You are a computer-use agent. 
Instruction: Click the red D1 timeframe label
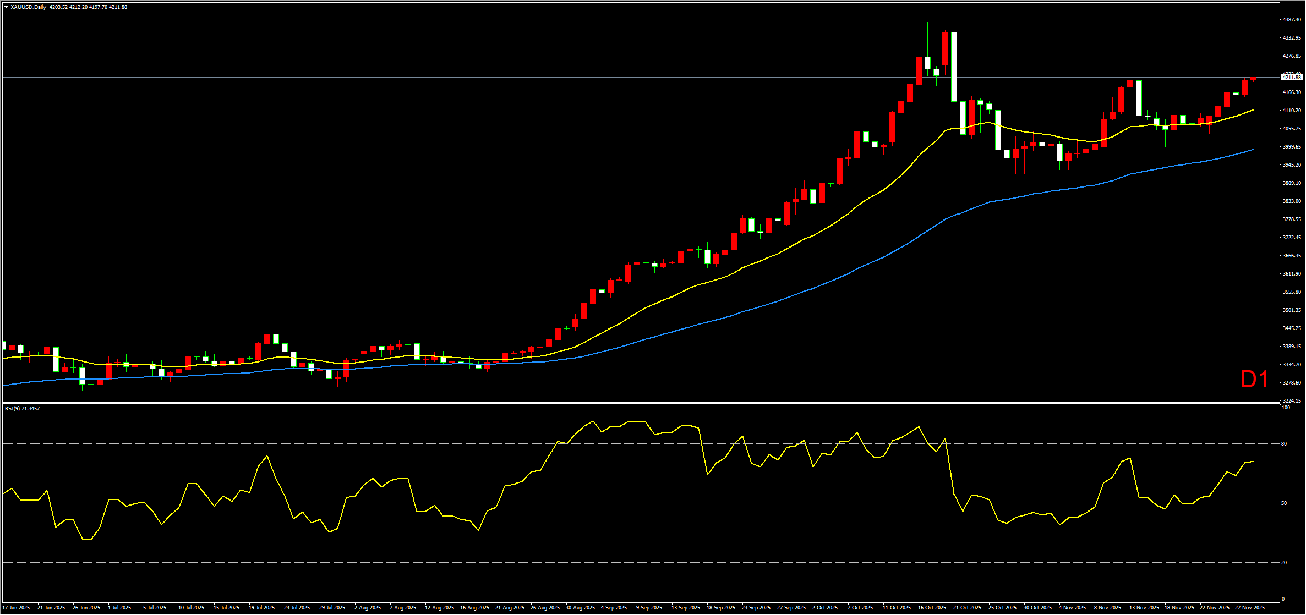(1255, 380)
